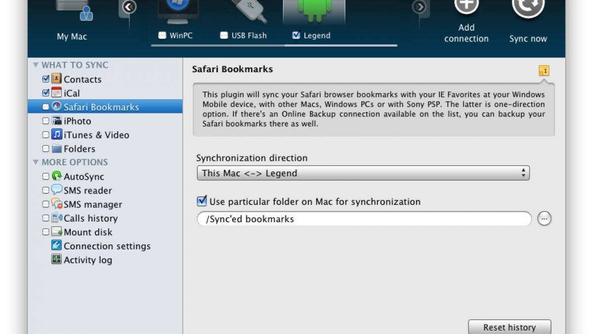Collapse the WHAT TO SYNC section

coord(36,65)
